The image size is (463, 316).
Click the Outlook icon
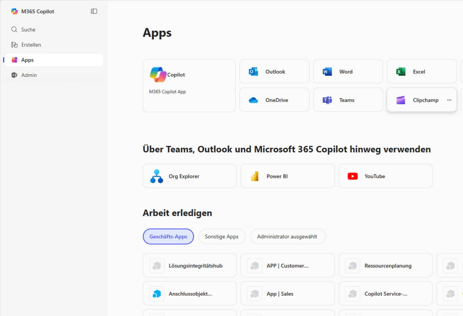coord(254,72)
